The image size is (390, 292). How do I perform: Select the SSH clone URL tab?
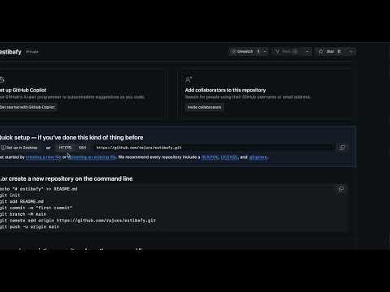(82, 148)
